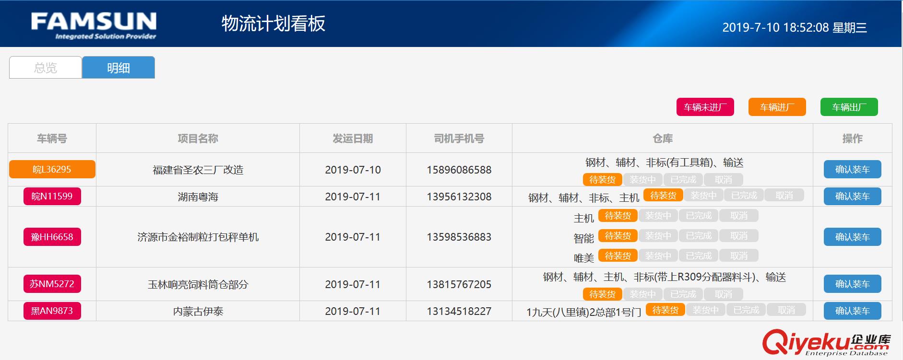Select project name 玉林响亮饲料筒仓部分
The width and height of the screenshot is (903, 360).
pos(198,284)
